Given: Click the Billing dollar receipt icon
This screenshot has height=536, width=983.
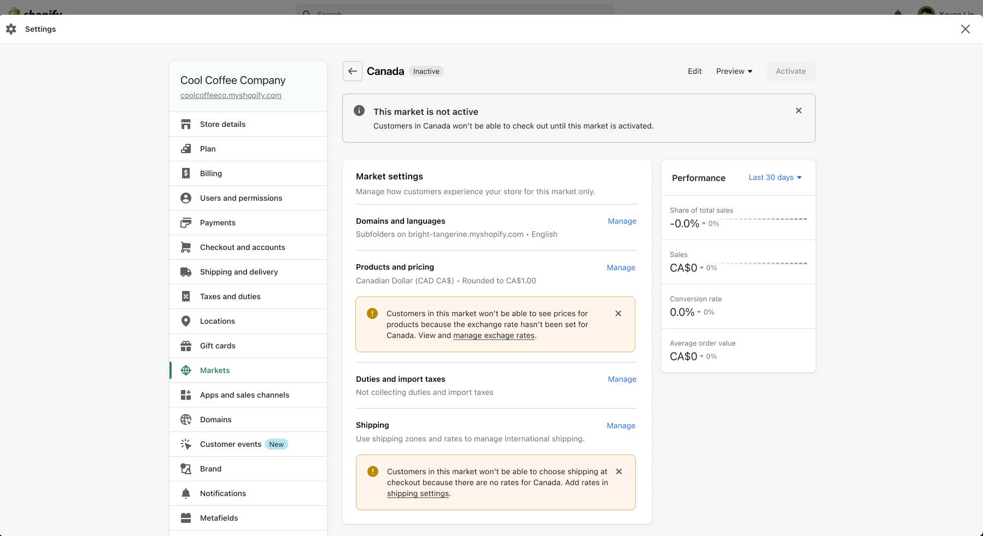Looking at the screenshot, I should coord(186,173).
